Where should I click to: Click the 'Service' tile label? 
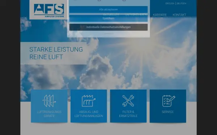[x=168, y=112]
